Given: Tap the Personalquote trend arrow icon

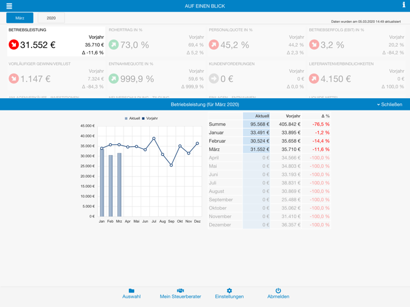Looking at the screenshot, I should pyautogui.click(x=214, y=44).
